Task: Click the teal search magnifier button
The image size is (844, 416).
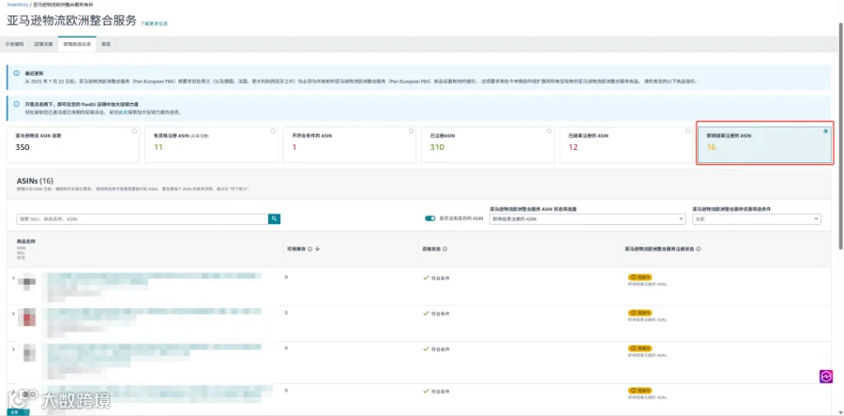Action: [x=274, y=218]
